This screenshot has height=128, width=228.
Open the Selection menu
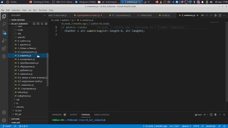(16, 10)
